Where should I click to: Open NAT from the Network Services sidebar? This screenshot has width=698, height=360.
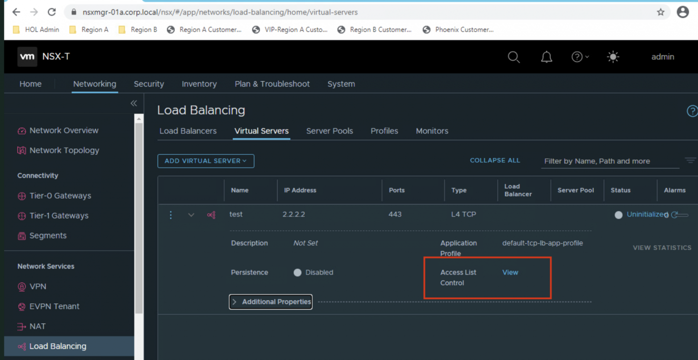click(36, 326)
